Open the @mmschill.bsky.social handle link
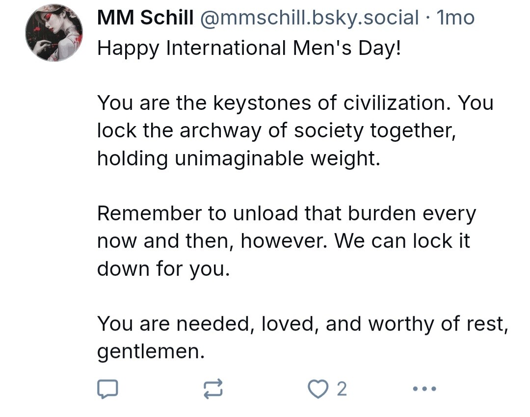Screen dimensions: 530x417 coord(309,18)
